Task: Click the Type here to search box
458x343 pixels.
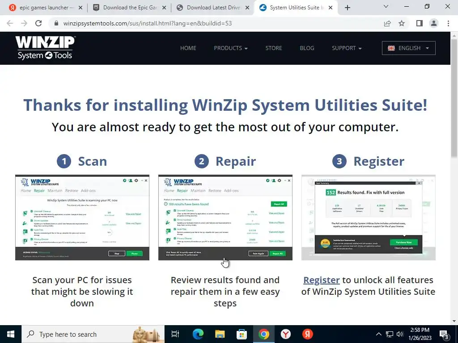Action: pos(93,334)
